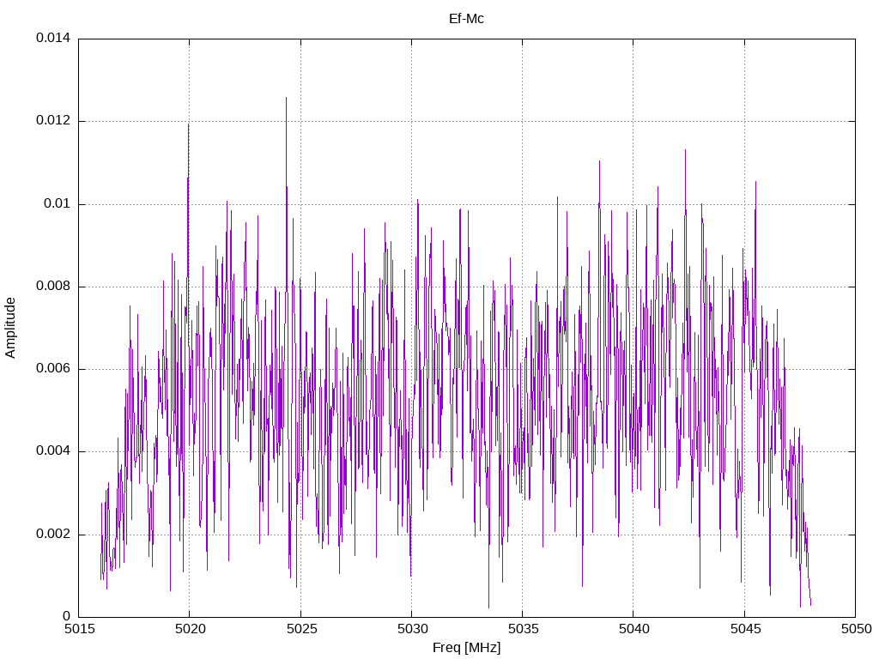Click the 5030 x-axis tick label
The width and height of the screenshot is (879, 659).
point(412,629)
